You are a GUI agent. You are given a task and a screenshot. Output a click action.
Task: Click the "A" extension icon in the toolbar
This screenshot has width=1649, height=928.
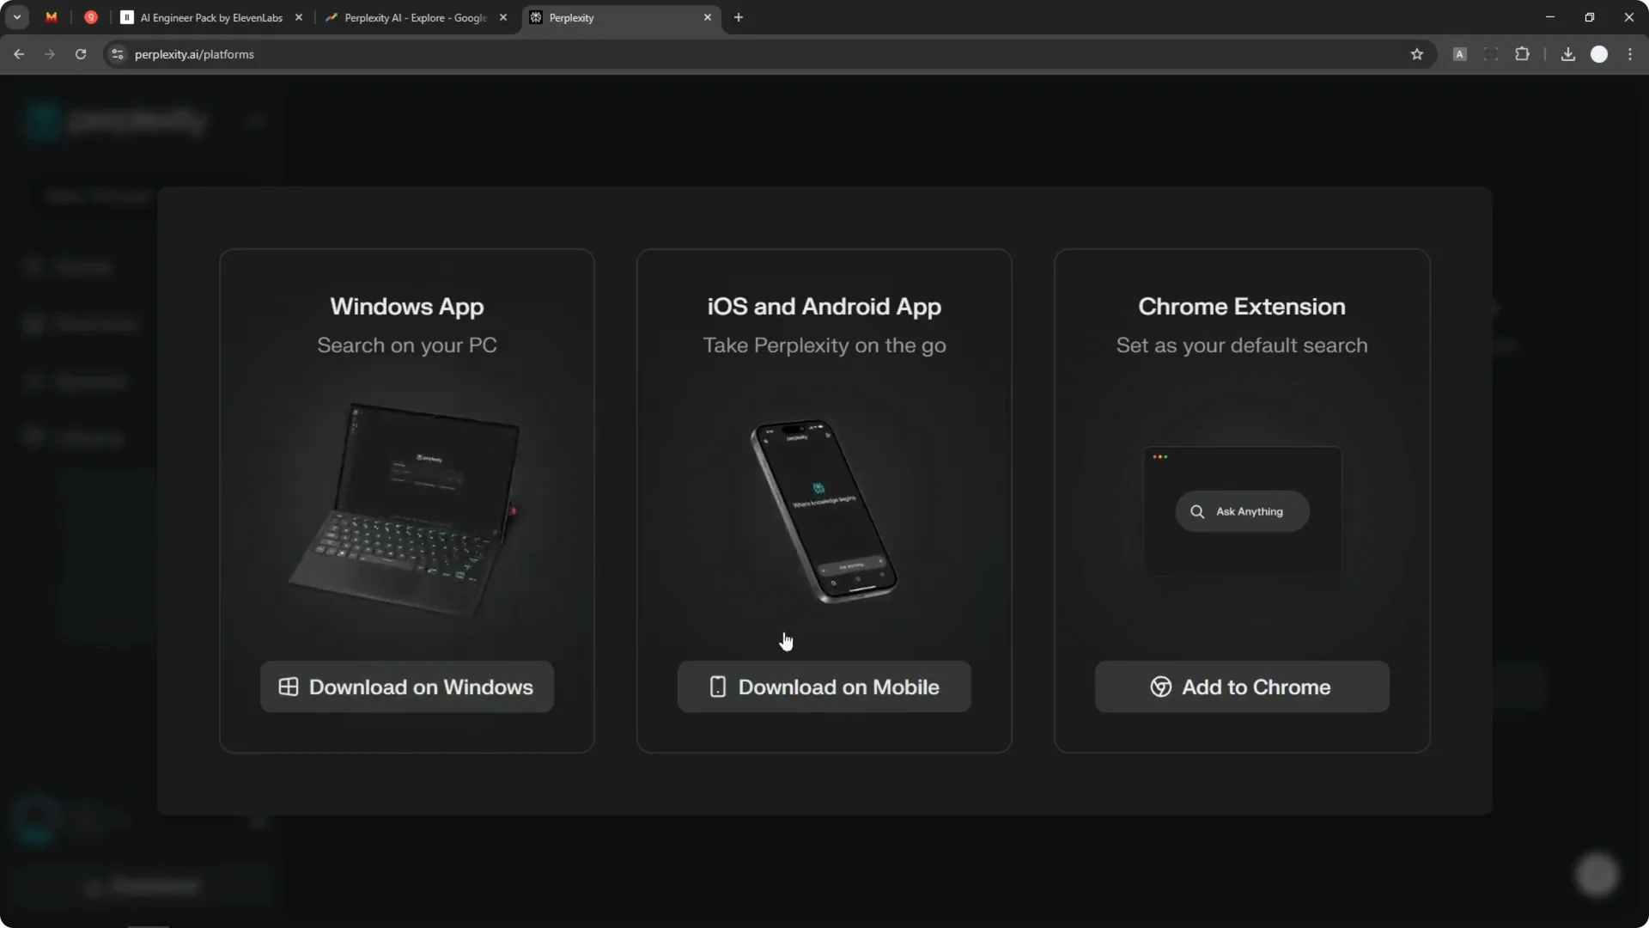click(x=1459, y=54)
